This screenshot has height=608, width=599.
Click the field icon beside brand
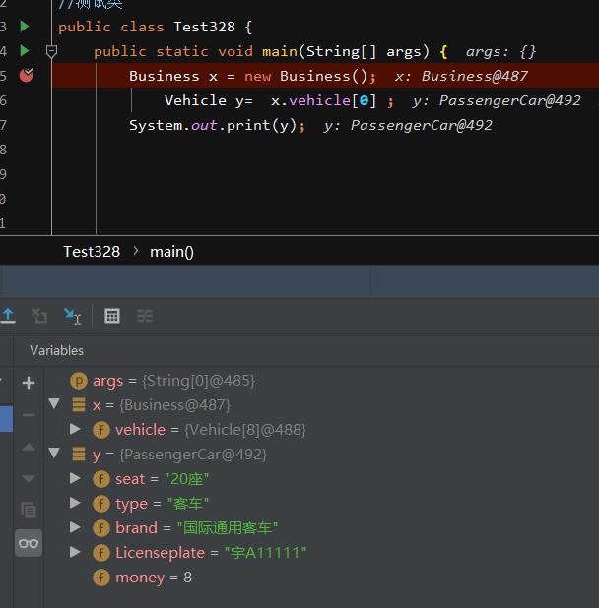[101, 528]
